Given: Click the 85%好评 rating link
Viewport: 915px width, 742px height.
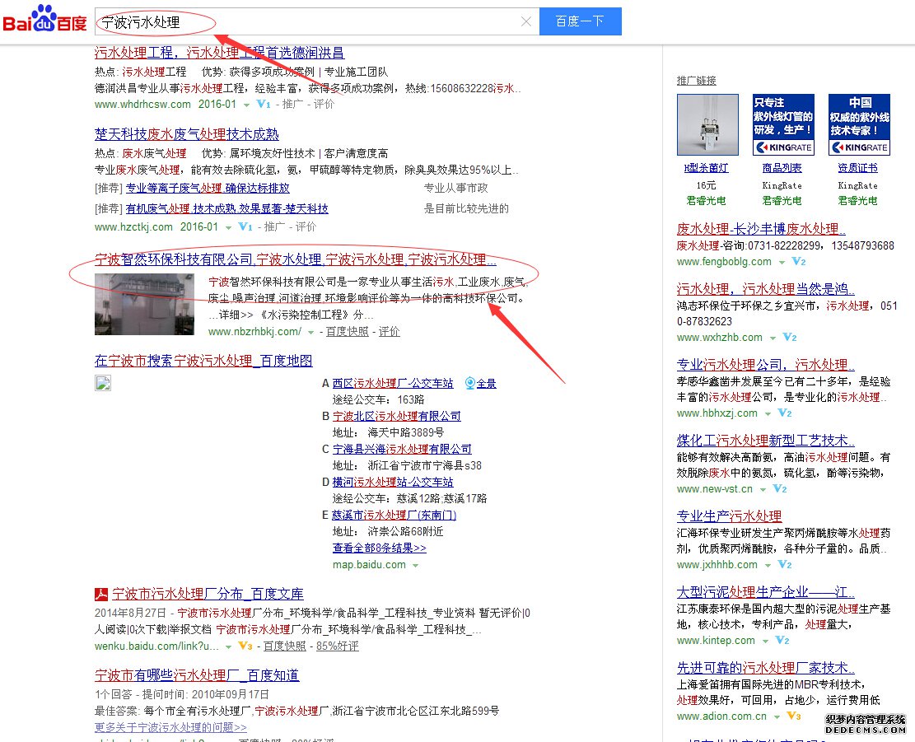Looking at the screenshot, I should pos(338,646).
